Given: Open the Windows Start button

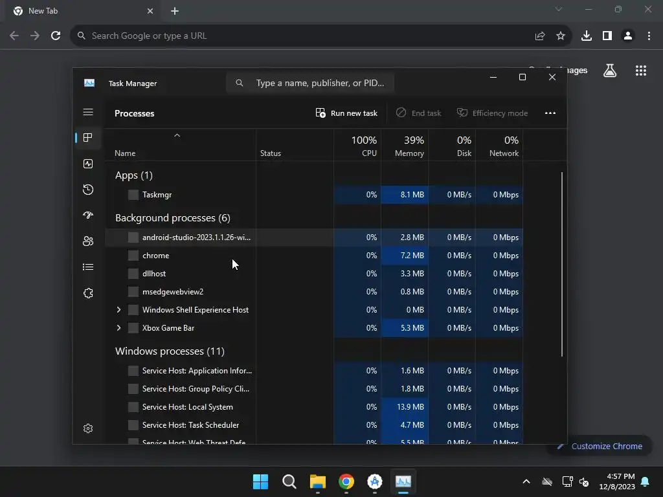Looking at the screenshot, I should click(x=260, y=481).
